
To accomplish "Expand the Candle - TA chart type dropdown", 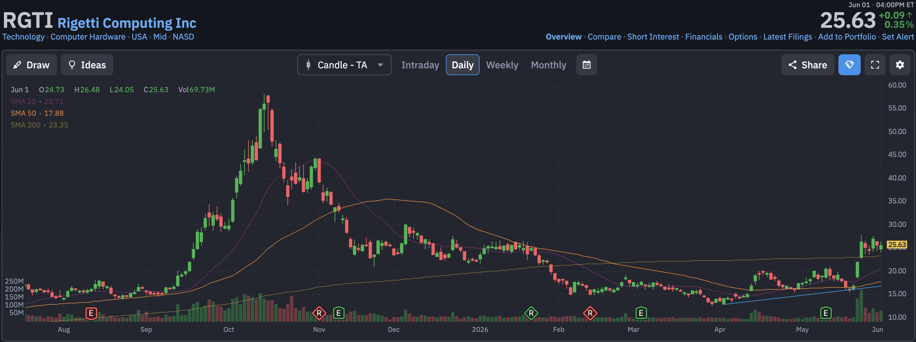I will [344, 65].
